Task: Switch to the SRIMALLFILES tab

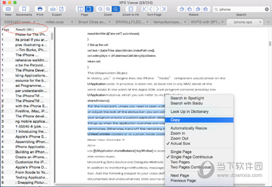Action: (x=130, y=22)
